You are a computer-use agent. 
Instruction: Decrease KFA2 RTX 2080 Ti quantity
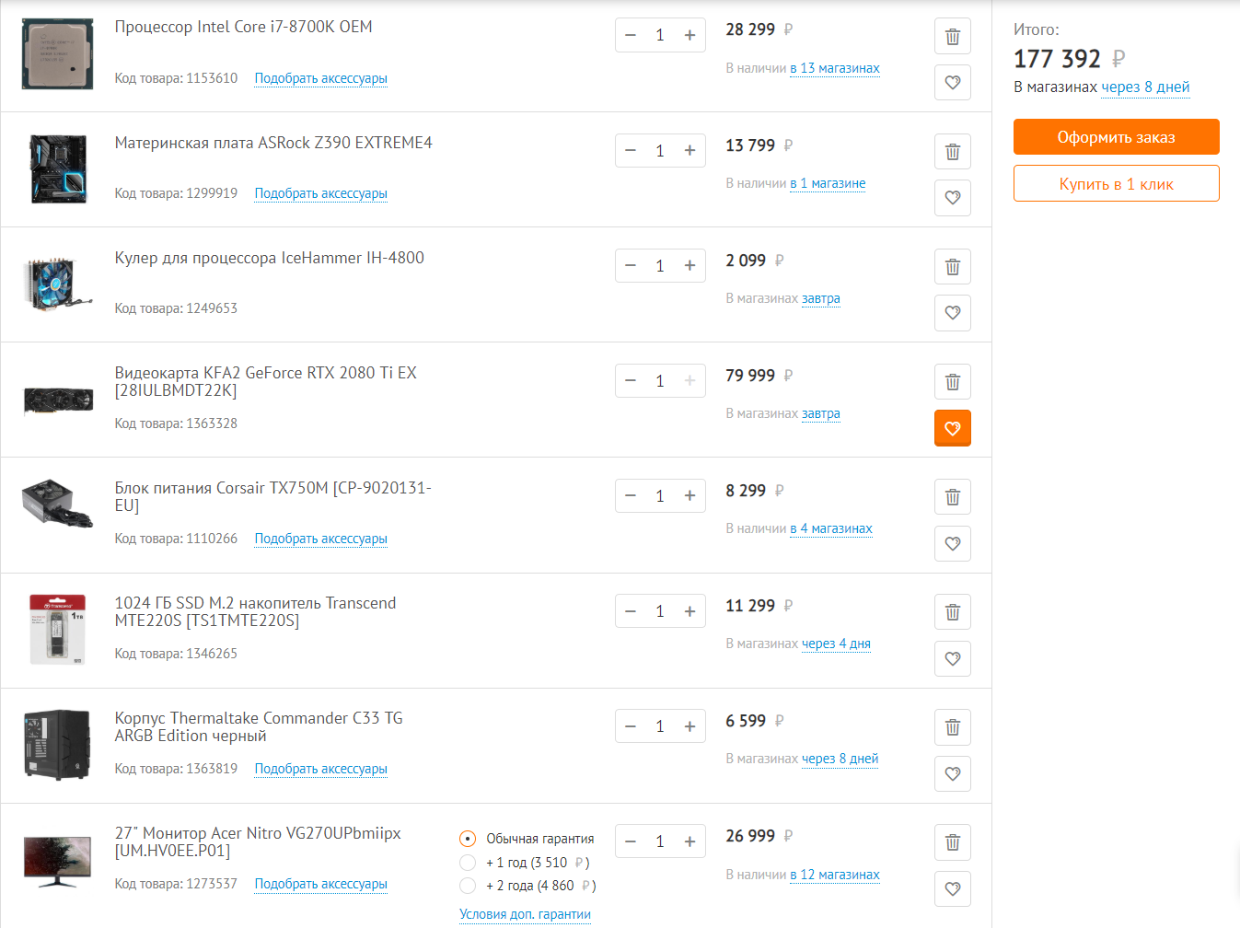coord(631,380)
